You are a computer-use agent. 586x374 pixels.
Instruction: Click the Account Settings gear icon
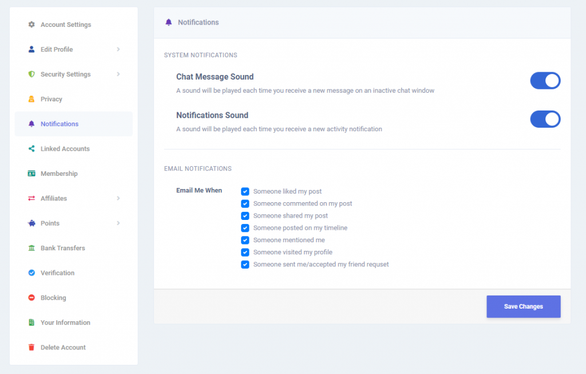[31, 24]
